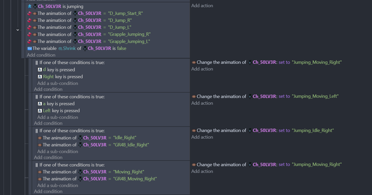
Task: Click "Add a sub-condition" below "Right key is pressed"
Action: 58,83
